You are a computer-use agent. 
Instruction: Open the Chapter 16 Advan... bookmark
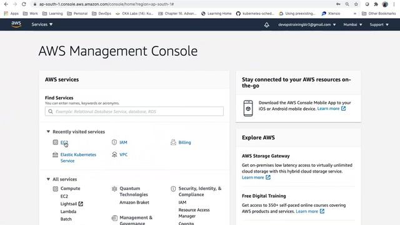point(177,14)
